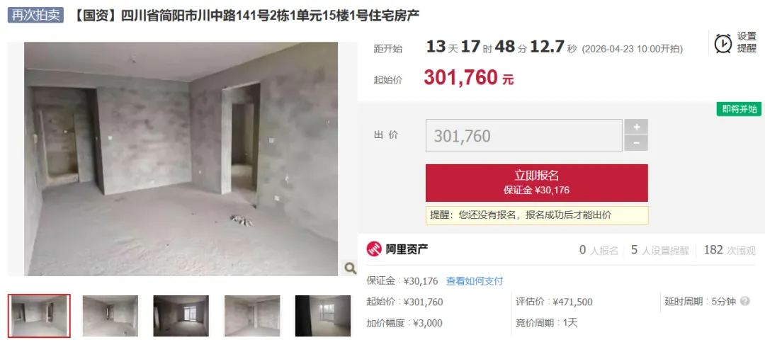Decrease bid with the minus button
This screenshot has height=364, width=765.
(x=636, y=143)
